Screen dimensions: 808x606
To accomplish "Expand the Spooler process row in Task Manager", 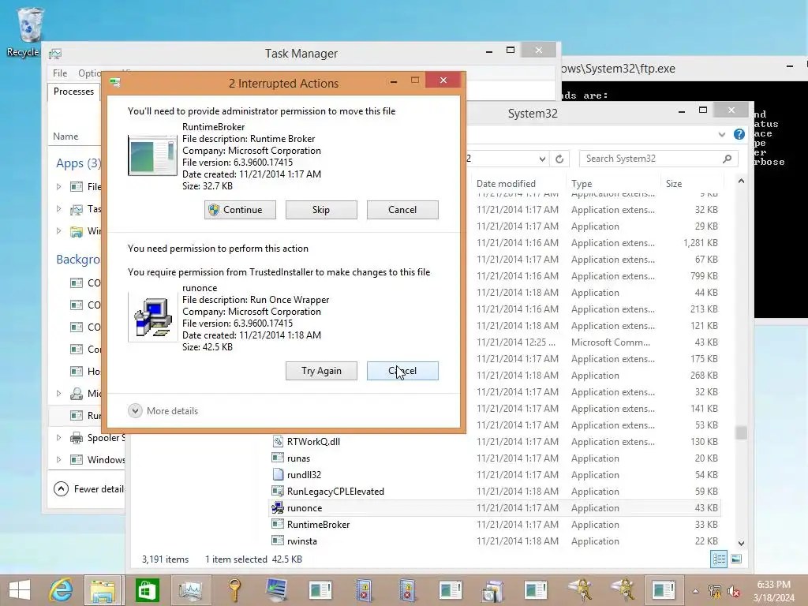I will point(58,437).
